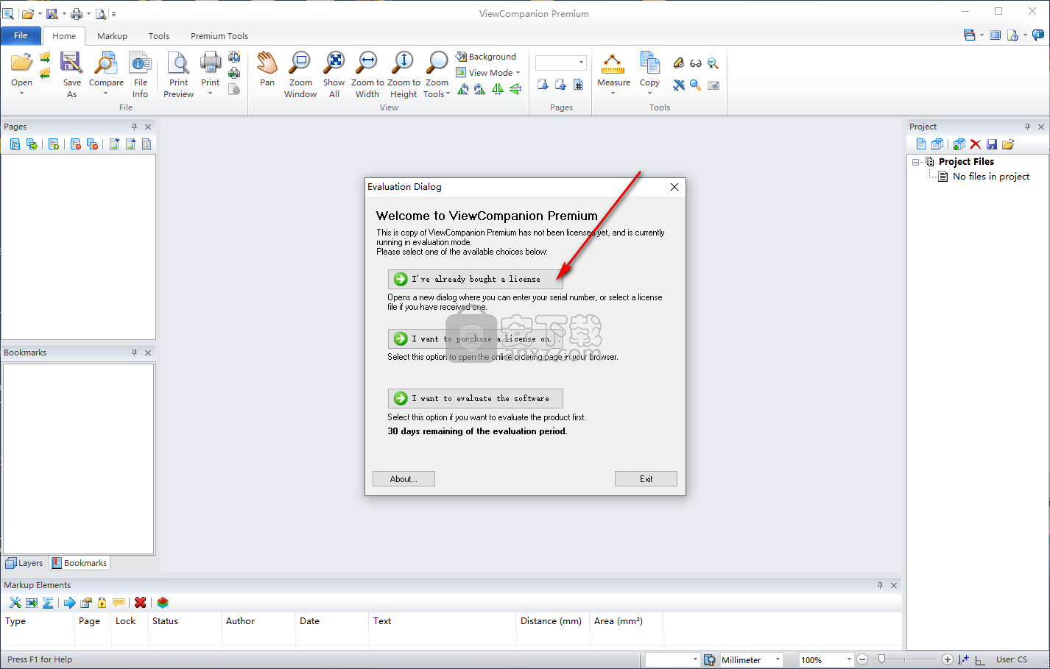The image size is (1050, 669).
Task: Click the red X delete icon in Markup Elements toolbar
Action: (x=140, y=603)
